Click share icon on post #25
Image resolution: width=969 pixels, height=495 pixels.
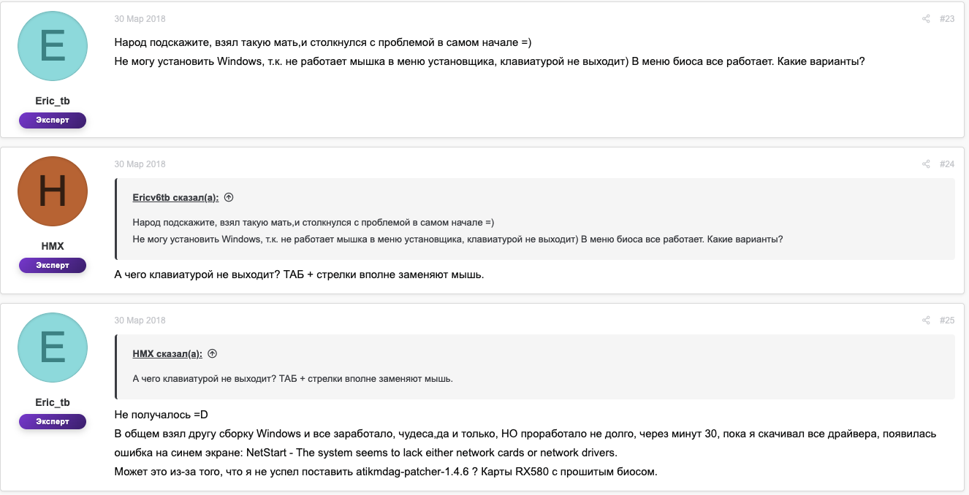pos(926,321)
